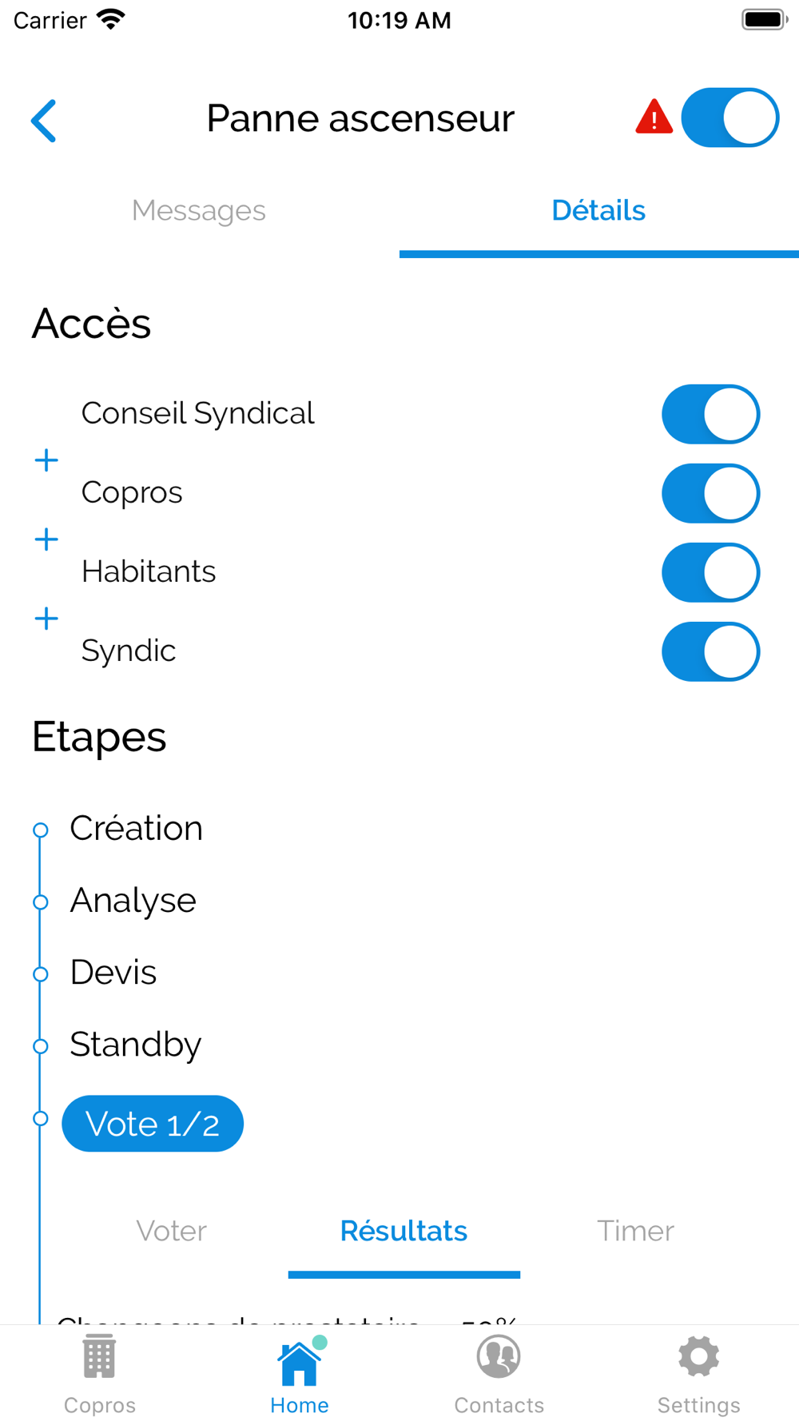Toggle the Conseil Syndical access switch

710,414
